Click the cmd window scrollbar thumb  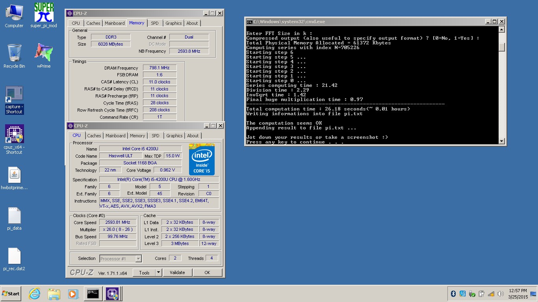pyautogui.click(x=501, y=47)
